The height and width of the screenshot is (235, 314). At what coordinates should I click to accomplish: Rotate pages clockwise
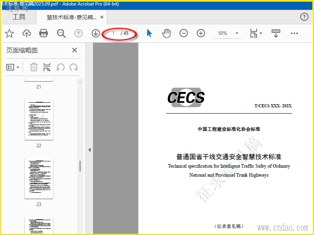tap(74, 67)
